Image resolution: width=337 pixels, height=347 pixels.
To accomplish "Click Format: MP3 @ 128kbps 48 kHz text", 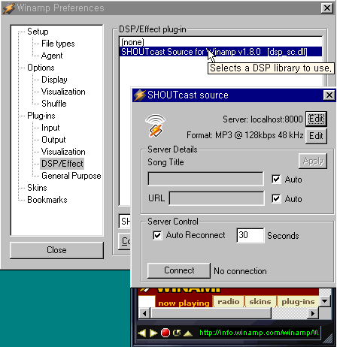I will pyautogui.click(x=245, y=135).
